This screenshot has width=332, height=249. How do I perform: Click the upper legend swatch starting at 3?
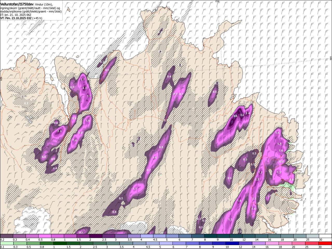pos(121,236)
